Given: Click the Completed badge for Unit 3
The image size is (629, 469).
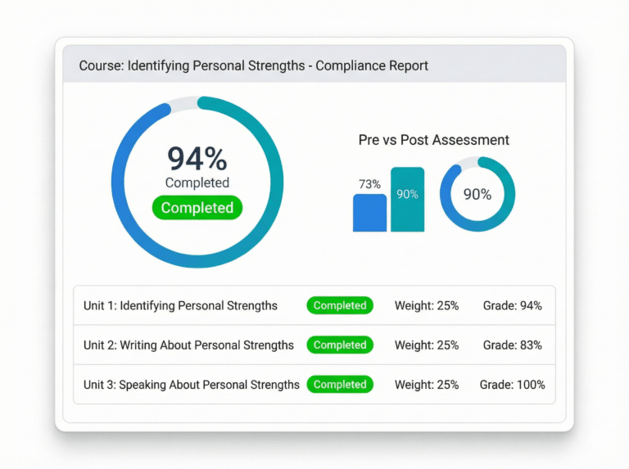Looking at the screenshot, I should coord(340,384).
